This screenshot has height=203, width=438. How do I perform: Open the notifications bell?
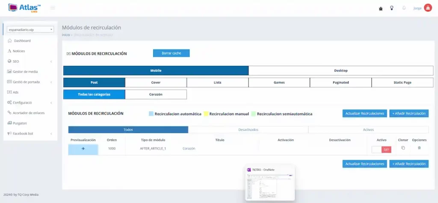(x=404, y=8)
